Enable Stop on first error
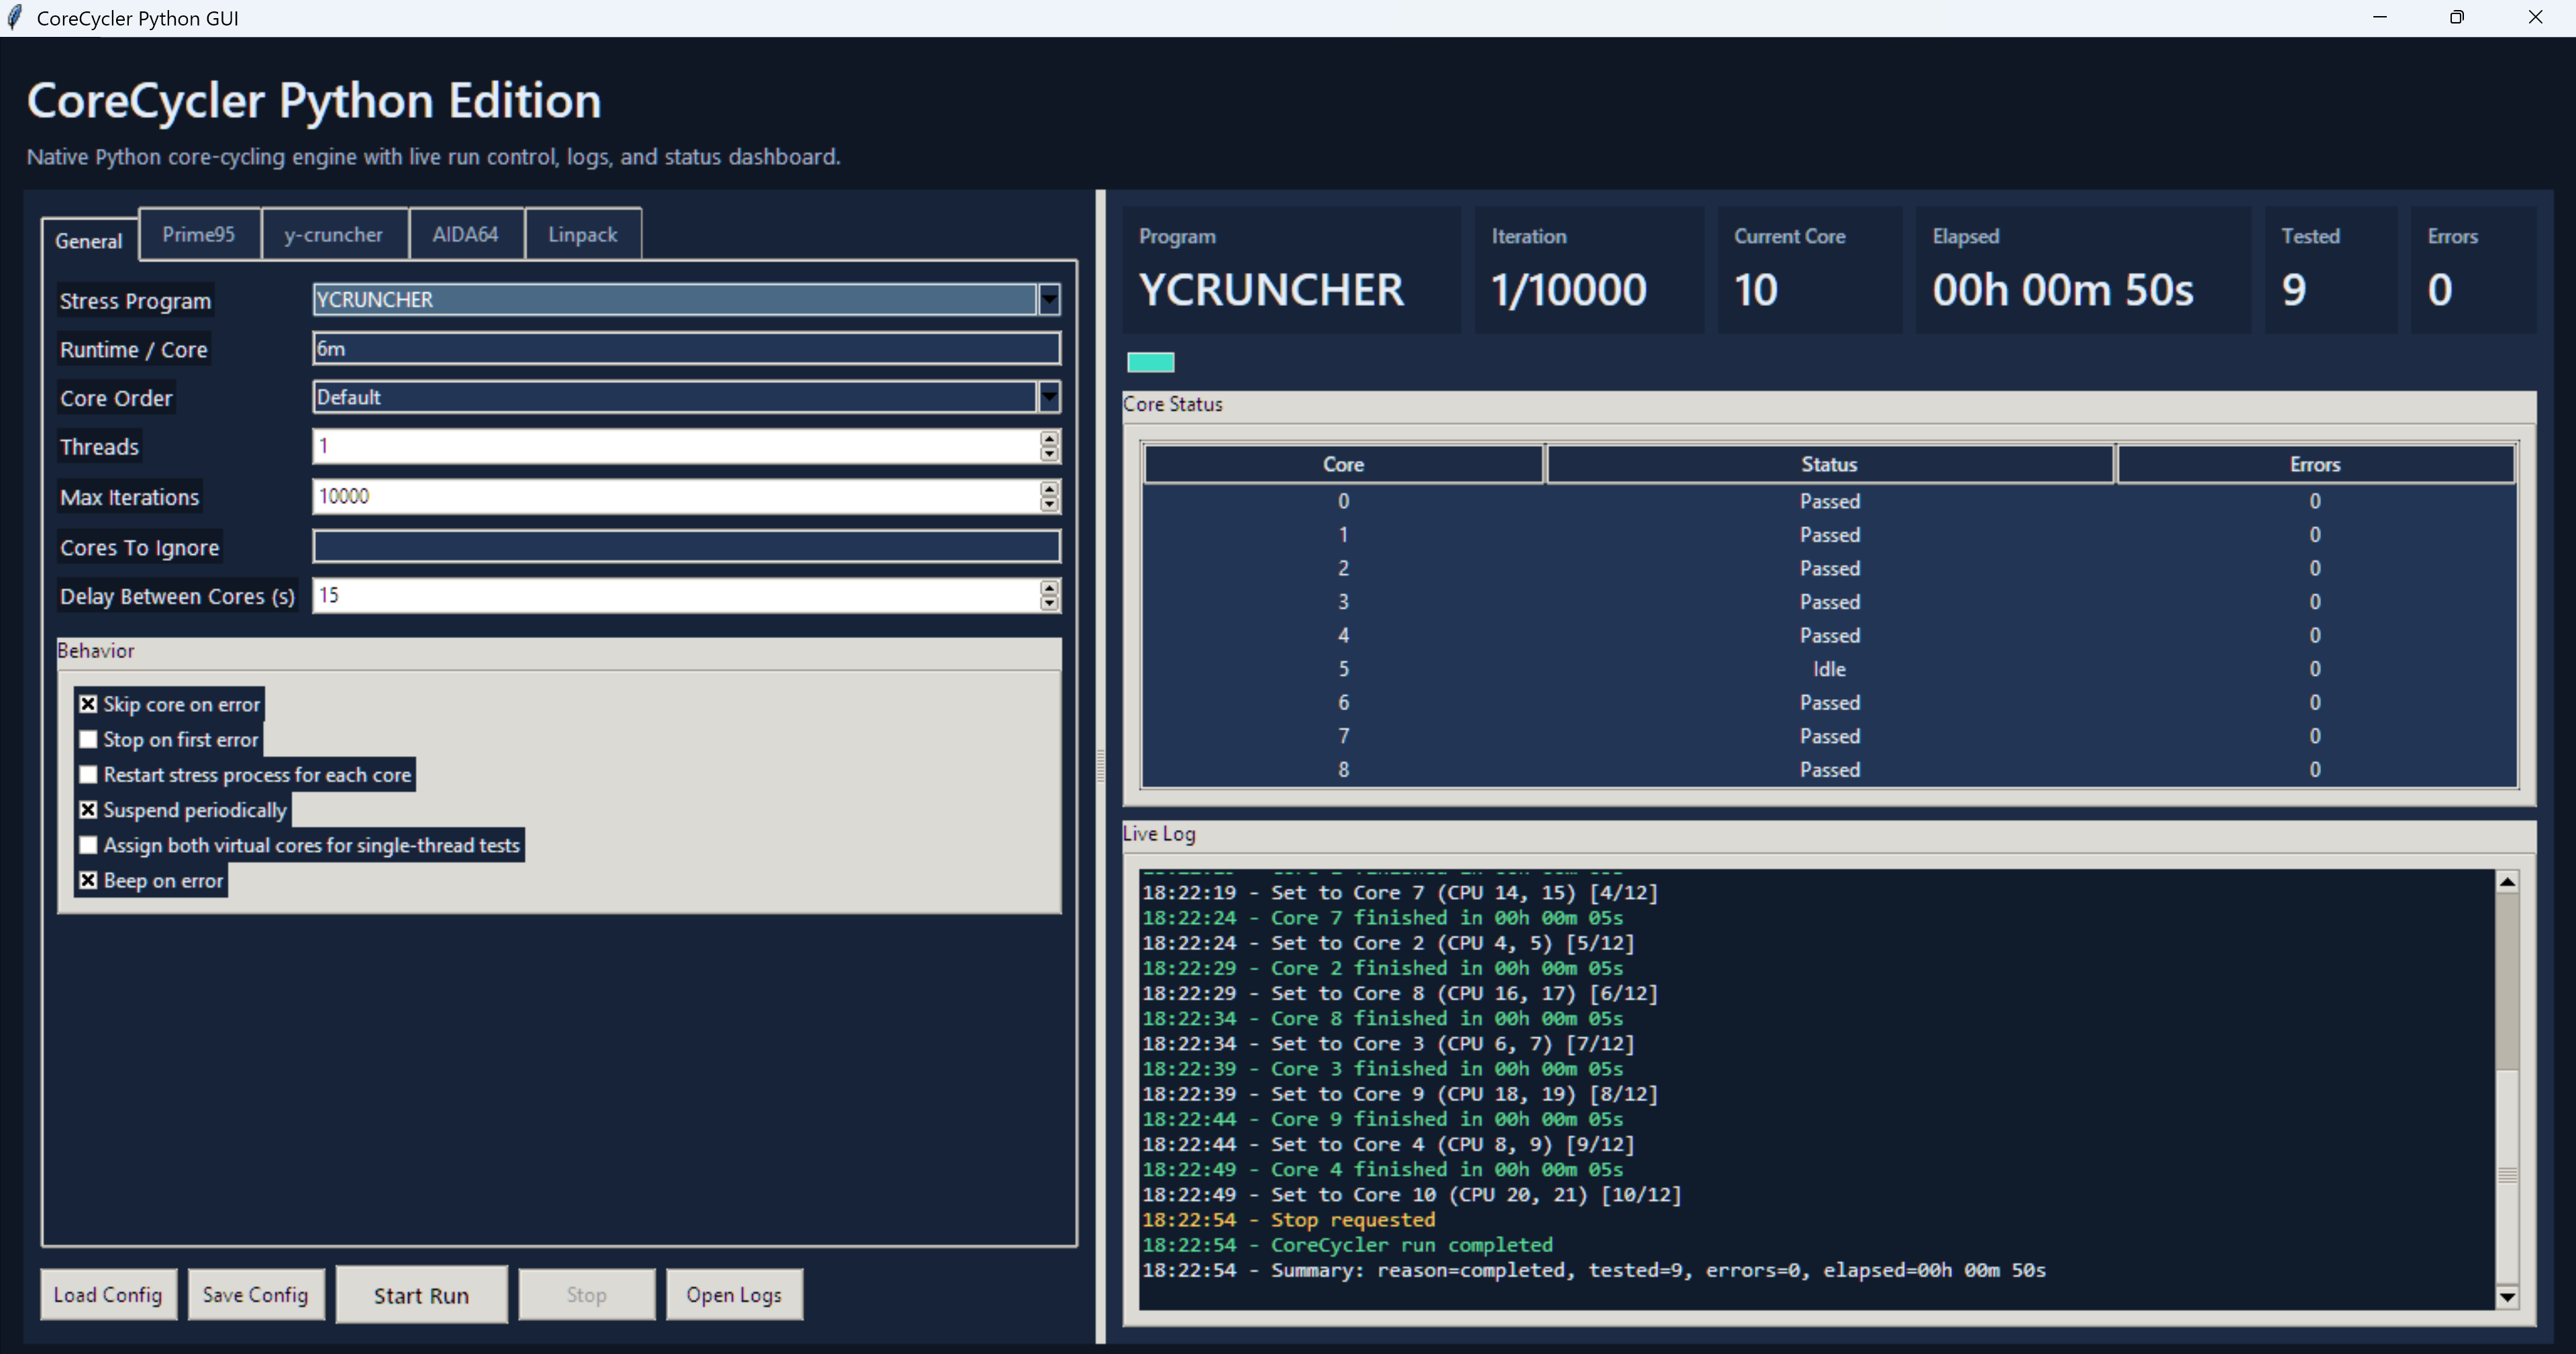Viewport: 2576px width, 1354px height. pos(88,740)
